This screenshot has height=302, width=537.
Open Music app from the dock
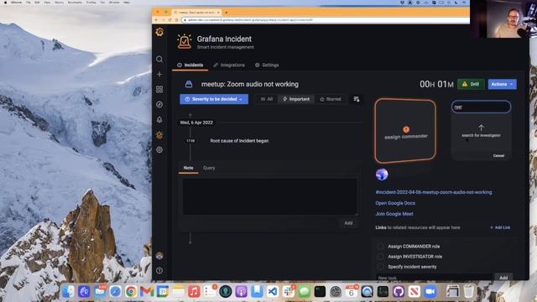(x=194, y=292)
